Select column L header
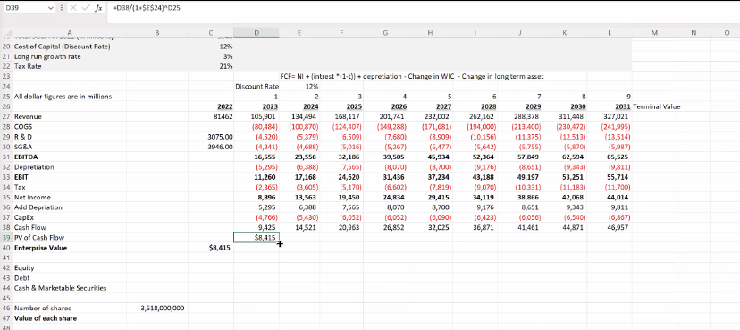The height and width of the screenshot is (330, 740). (610, 32)
